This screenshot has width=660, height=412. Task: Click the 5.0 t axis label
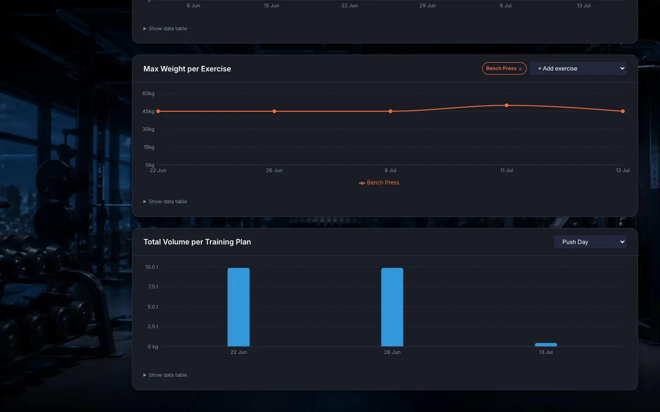(153, 307)
